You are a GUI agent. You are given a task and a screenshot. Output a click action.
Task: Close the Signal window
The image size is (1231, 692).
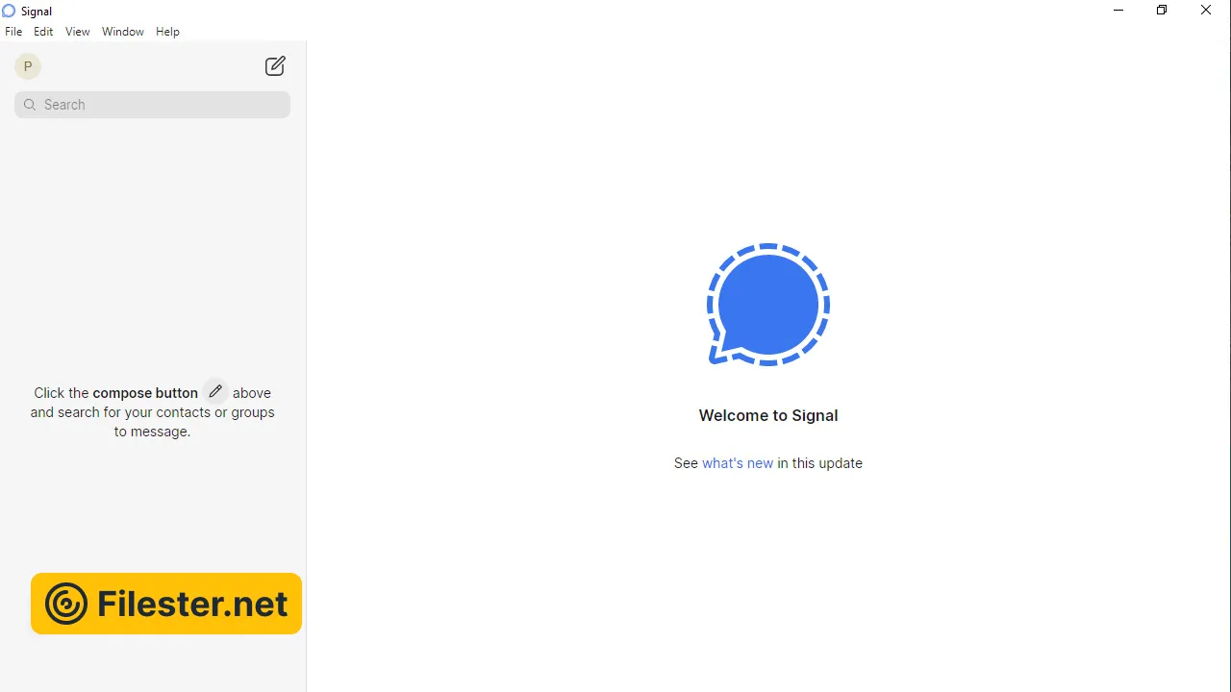(x=1206, y=11)
